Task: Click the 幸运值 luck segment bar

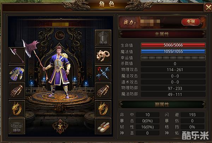Action: [173, 58]
